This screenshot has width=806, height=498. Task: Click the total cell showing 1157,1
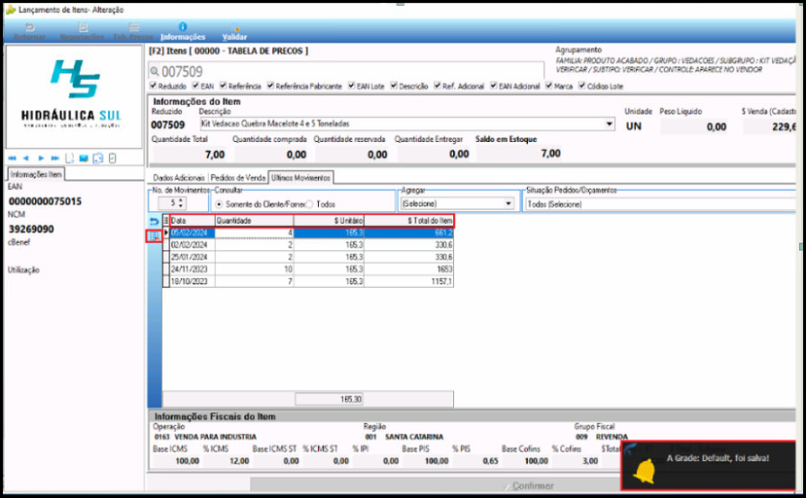pyautogui.click(x=408, y=281)
